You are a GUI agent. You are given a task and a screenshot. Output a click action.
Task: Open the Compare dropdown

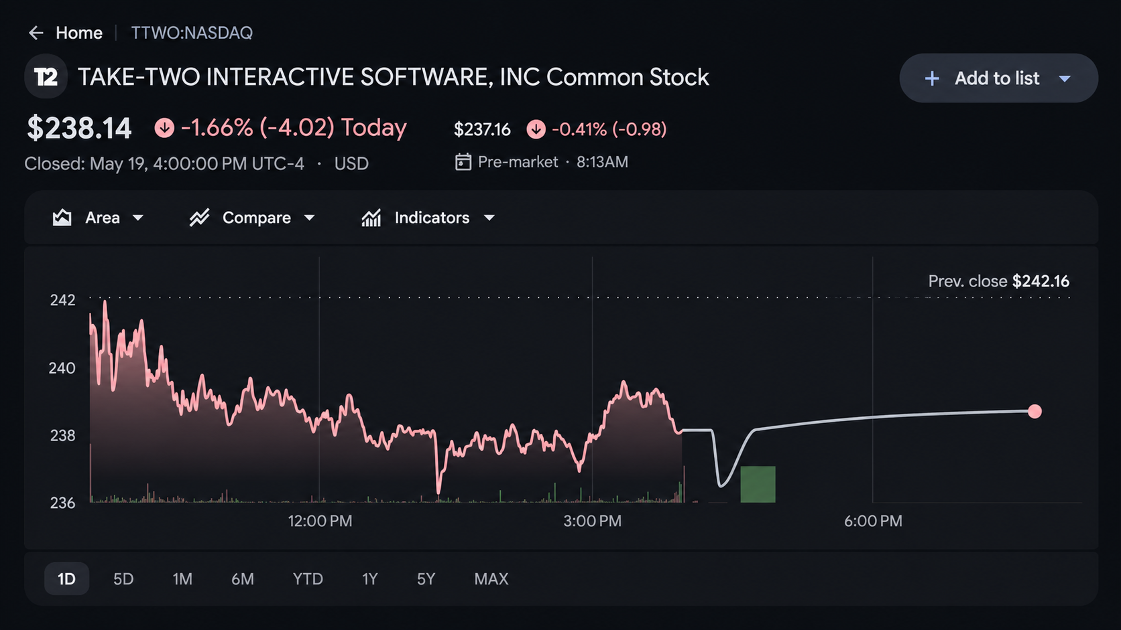click(309, 218)
